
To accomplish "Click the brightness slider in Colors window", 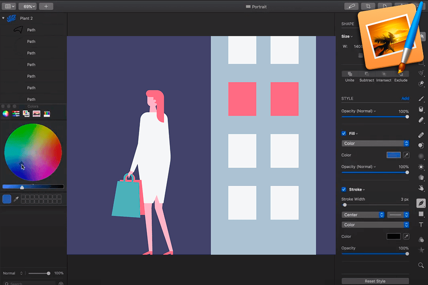I will tap(33, 187).
